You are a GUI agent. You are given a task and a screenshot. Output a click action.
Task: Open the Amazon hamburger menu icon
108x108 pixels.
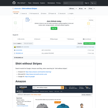tap(17, 88)
